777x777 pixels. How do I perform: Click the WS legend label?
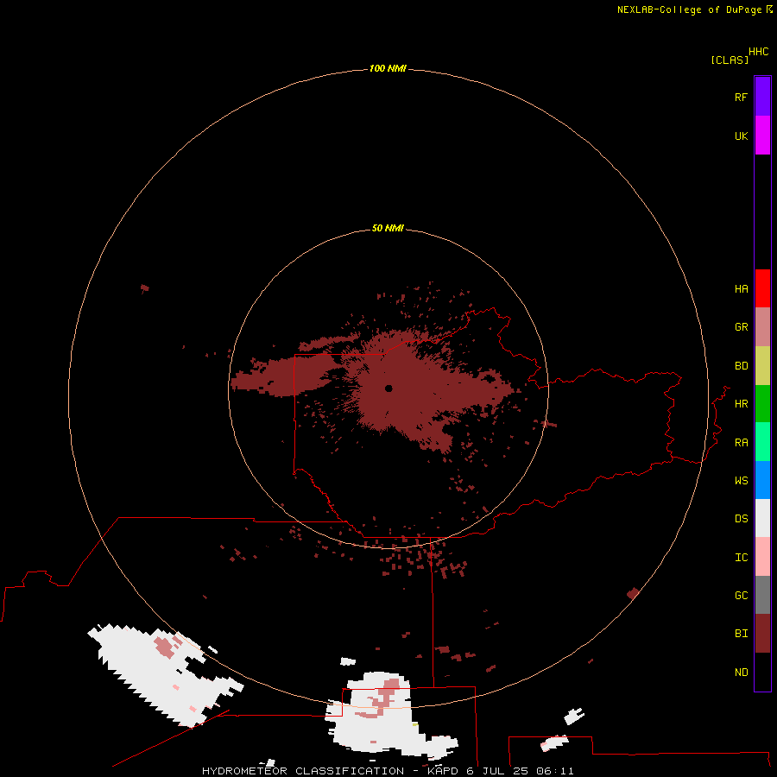point(741,480)
